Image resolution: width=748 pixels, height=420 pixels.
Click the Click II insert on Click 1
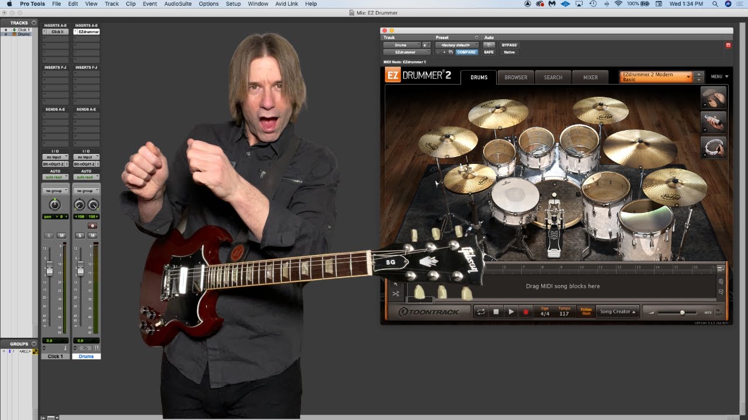[x=55, y=32]
